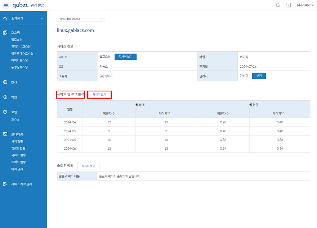Click the hosting sidebar icon
This screenshot has height=228, width=317.
click(x=5, y=32)
